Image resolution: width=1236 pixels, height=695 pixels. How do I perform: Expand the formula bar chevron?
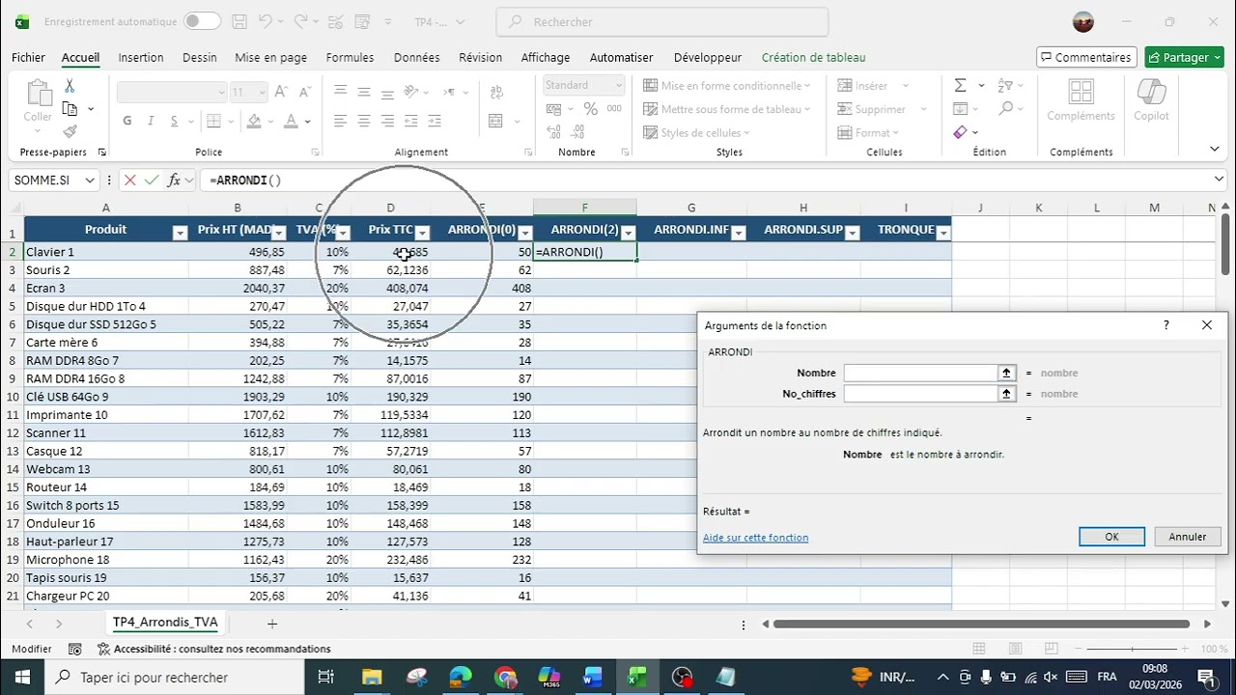[x=1219, y=180]
